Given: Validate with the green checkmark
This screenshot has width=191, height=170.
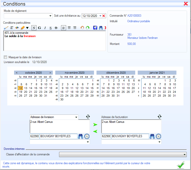Looking at the screenshot, I should click(181, 165).
